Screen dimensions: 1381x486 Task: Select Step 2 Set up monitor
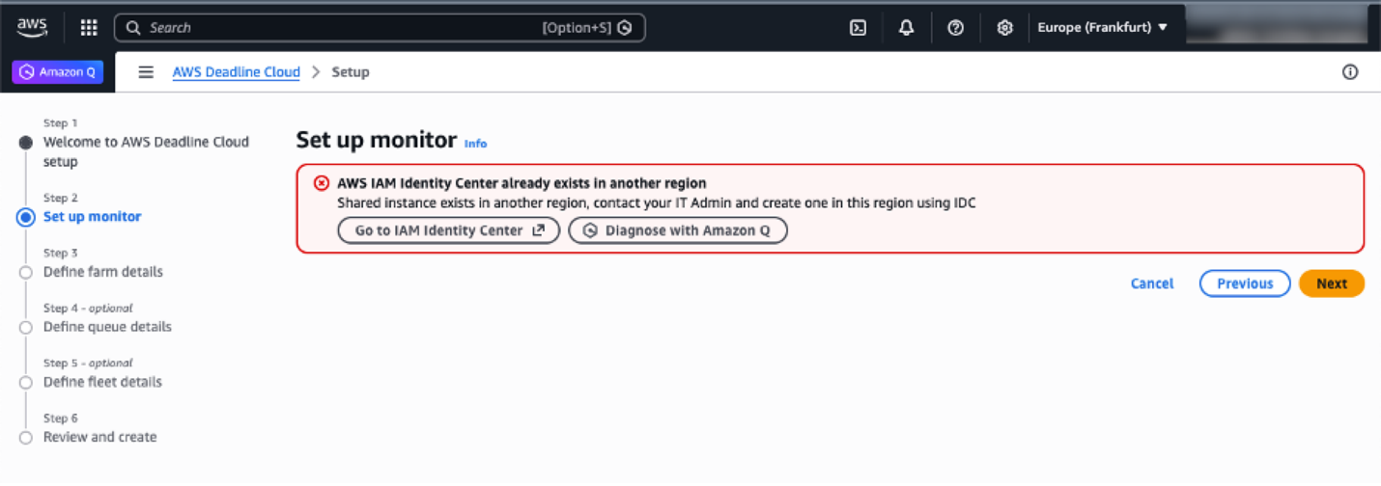point(93,217)
